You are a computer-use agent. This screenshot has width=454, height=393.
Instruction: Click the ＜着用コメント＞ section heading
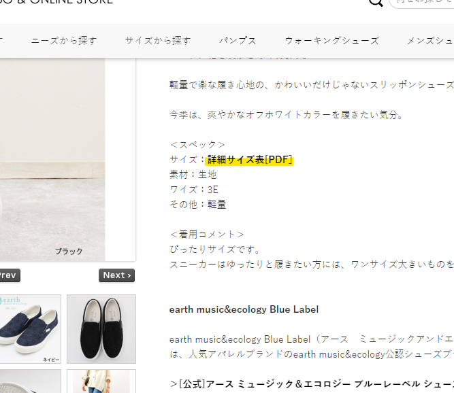coord(207,235)
